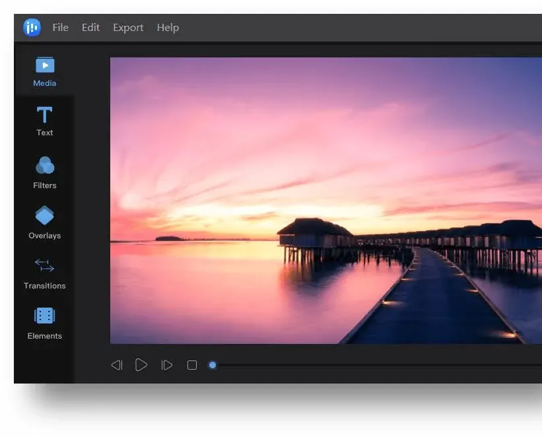Open the Help menu
Screen dimensions: 542x437
(168, 27)
